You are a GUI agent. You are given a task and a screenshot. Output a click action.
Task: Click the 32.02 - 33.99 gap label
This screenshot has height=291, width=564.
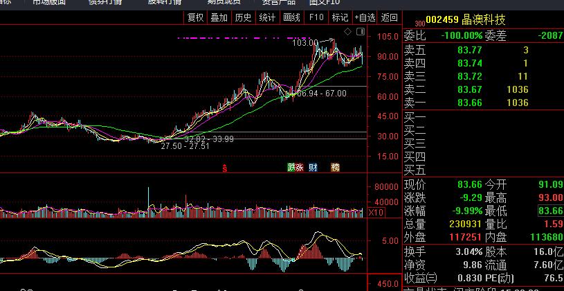coord(210,139)
